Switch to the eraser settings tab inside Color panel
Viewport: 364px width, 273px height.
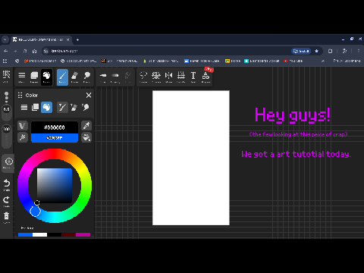pyautogui.click(x=74, y=108)
